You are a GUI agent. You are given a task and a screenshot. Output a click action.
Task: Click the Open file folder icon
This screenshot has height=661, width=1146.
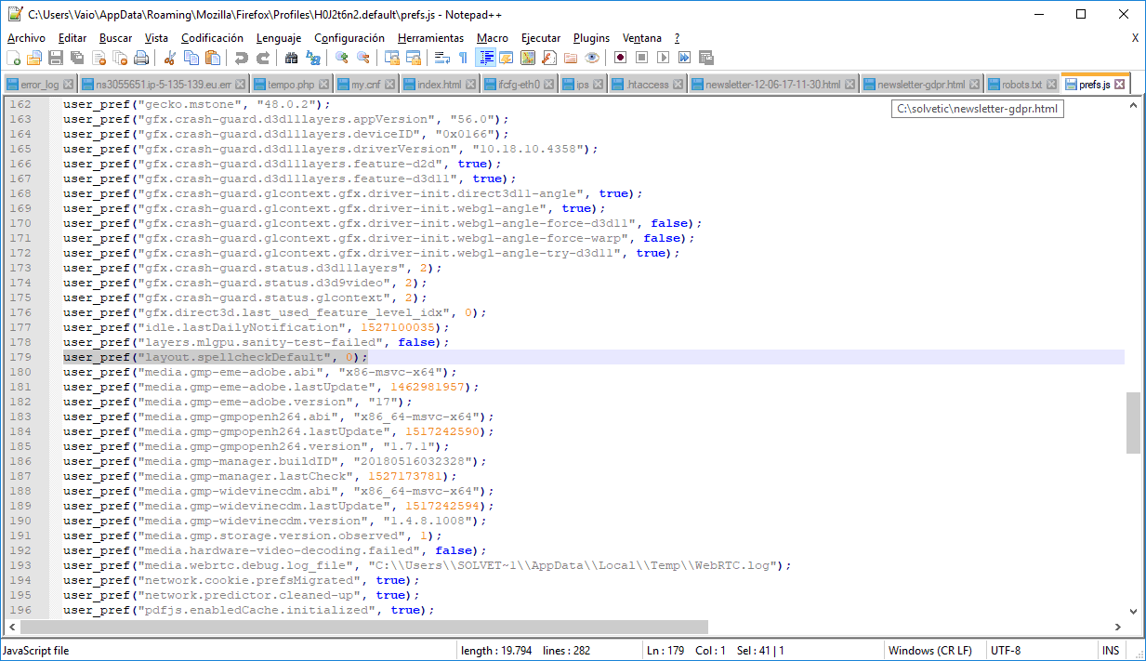34,58
